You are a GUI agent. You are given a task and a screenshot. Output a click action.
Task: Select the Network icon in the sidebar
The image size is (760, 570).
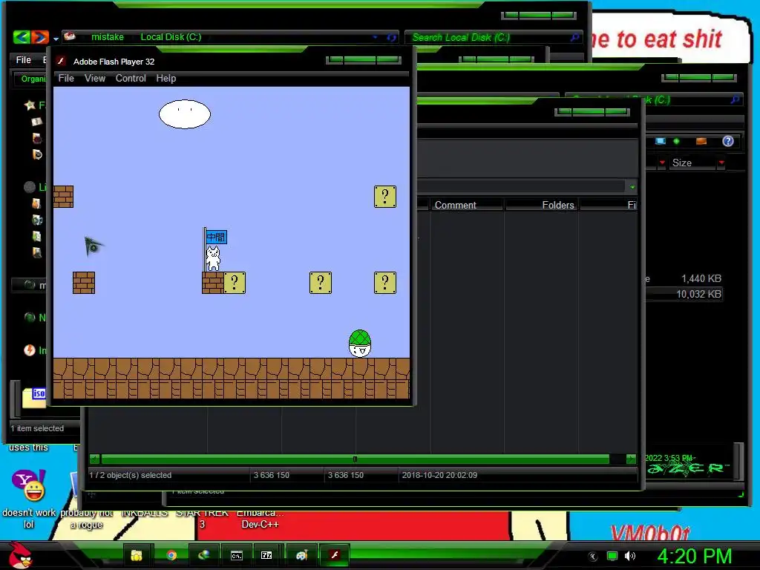tap(30, 318)
